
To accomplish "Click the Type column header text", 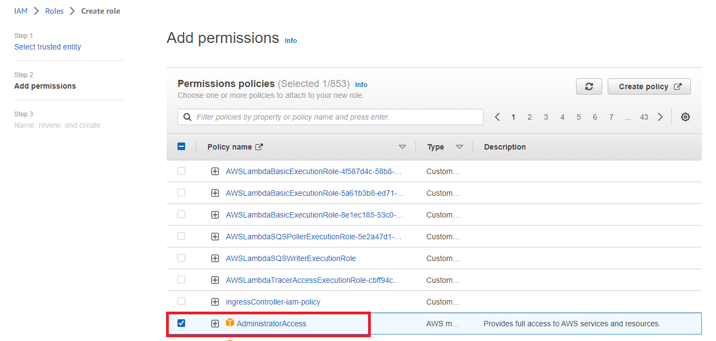I will tap(436, 147).
